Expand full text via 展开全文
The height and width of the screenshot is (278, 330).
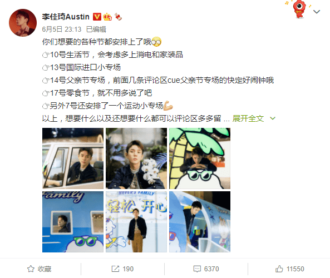click(248, 118)
